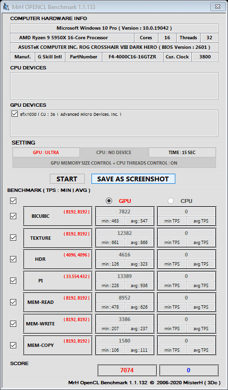Click TEXTURE avg : 866 value

coord(139,243)
